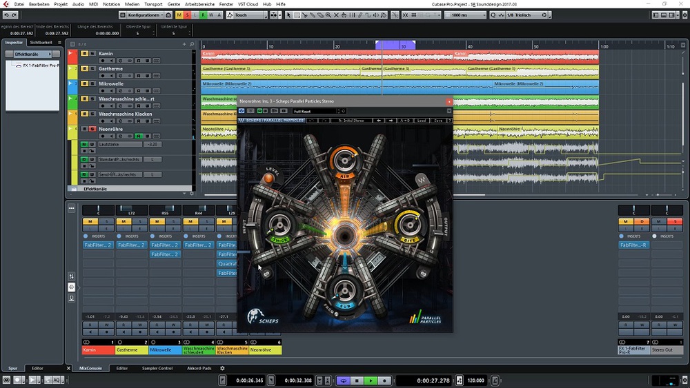The width and height of the screenshot is (690, 388).
Task: Go to next preset arrow in plugin
Action: (x=391, y=121)
